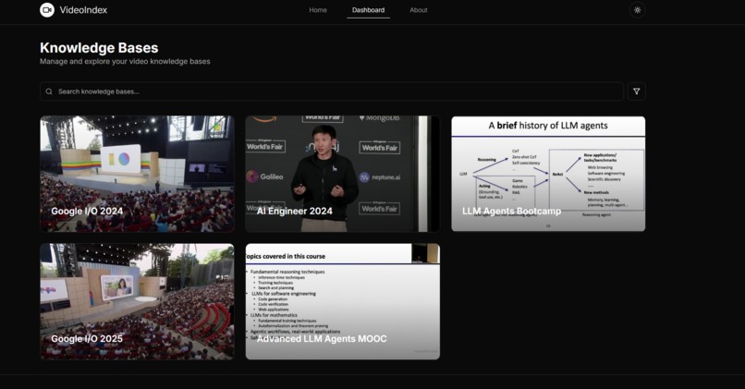
Task: Go to the Home nav item
Action: (x=318, y=10)
